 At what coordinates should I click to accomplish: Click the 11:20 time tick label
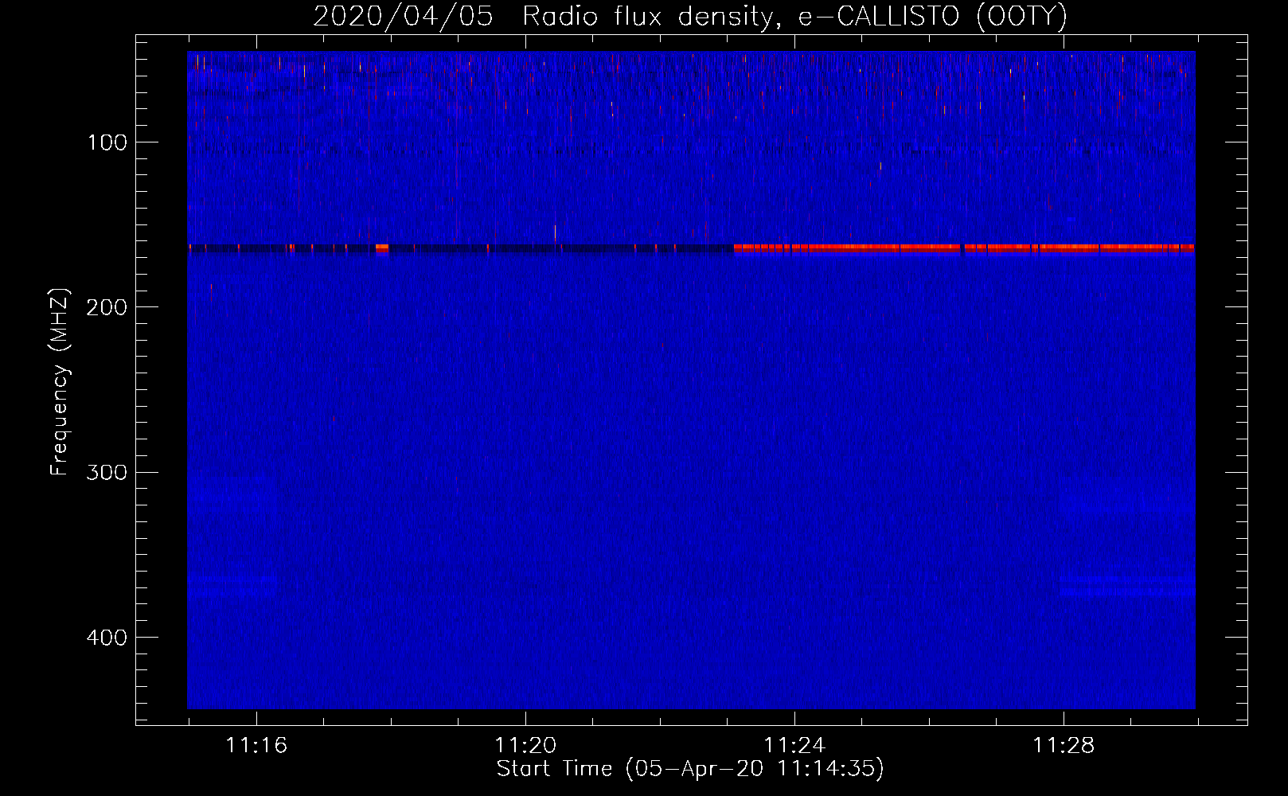click(x=525, y=746)
